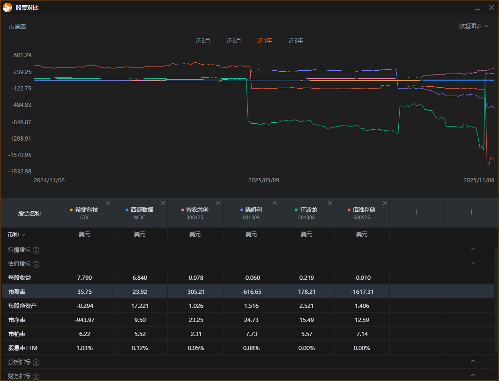Switch chart range to 近3月

tap(203, 41)
